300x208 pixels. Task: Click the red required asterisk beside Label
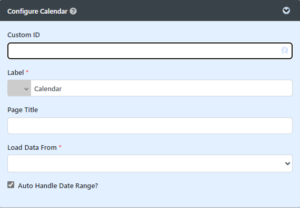(x=27, y=72)
